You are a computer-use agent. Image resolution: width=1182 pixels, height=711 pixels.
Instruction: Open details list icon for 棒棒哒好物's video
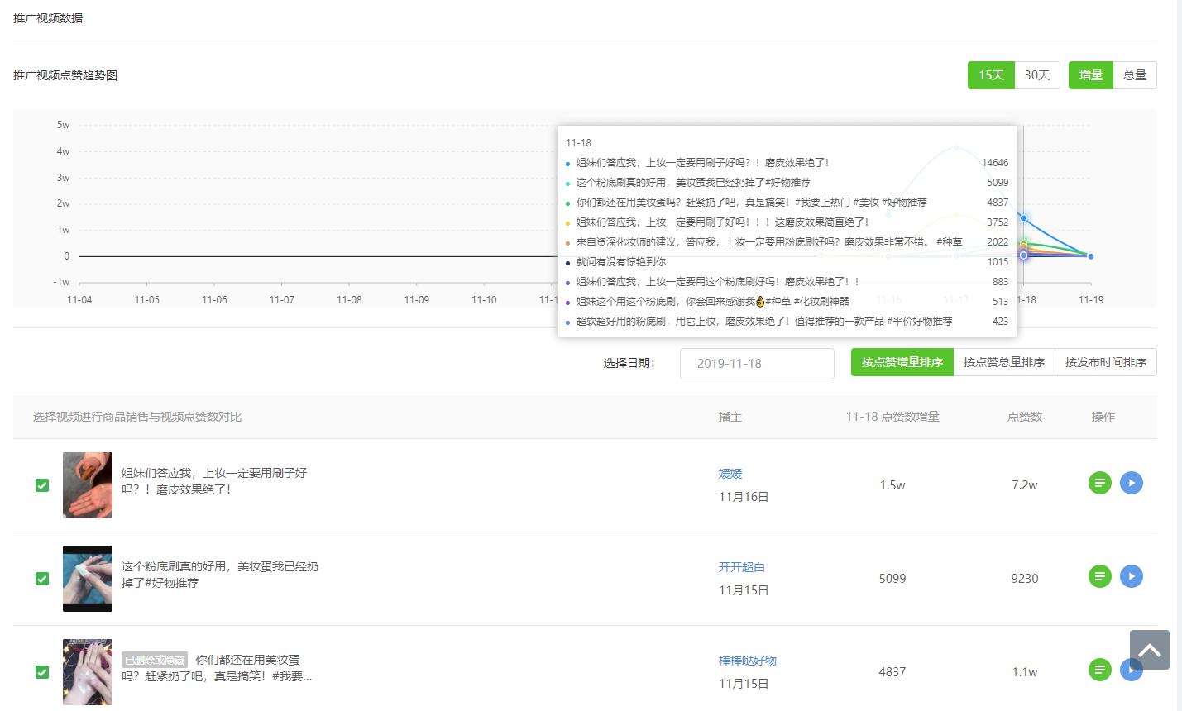(1099, 670)
